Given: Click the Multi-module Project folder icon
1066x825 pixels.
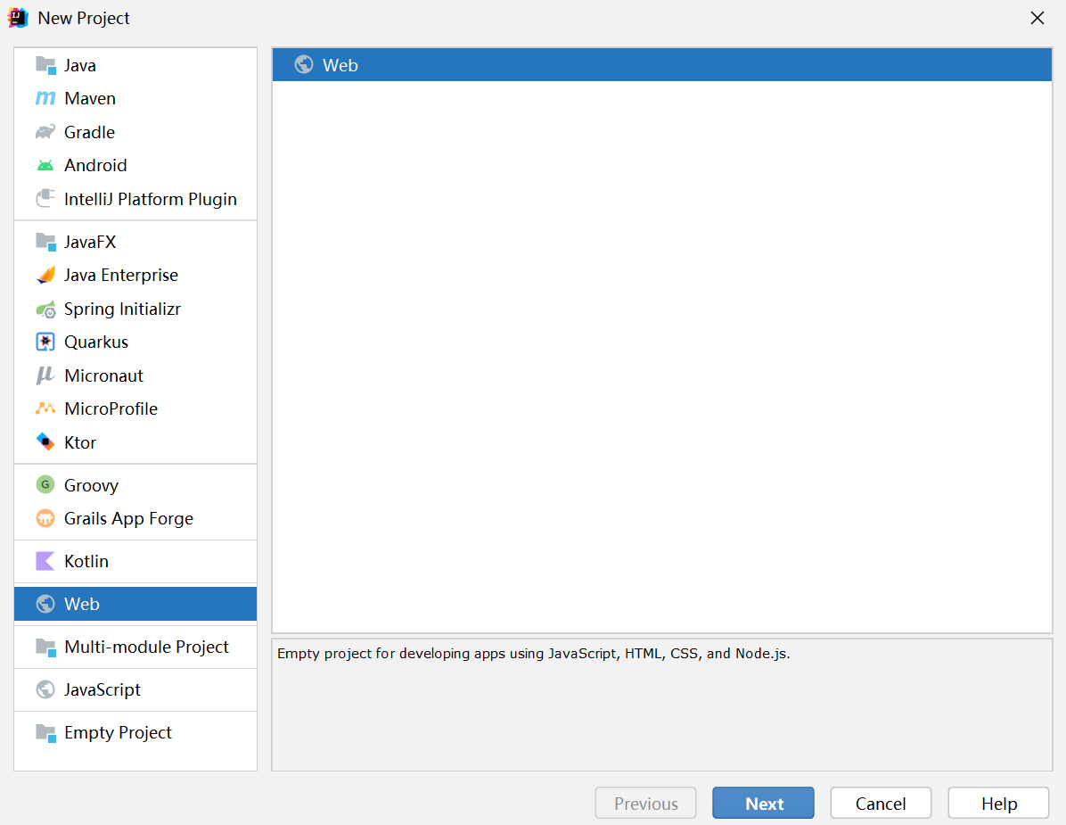Looking at the screenshot, I should coord(45,647).
